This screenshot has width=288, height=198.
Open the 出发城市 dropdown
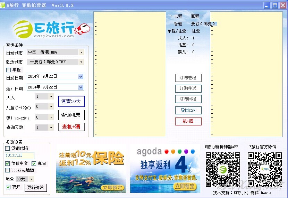(82, 52)
